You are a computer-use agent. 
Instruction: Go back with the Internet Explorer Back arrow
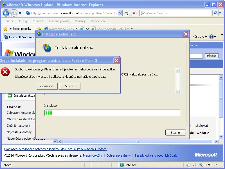[x=6, y=13]
